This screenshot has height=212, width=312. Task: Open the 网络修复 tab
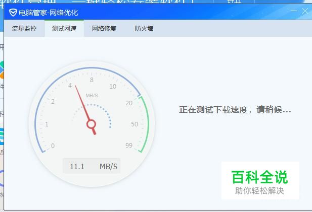[104, 29]
